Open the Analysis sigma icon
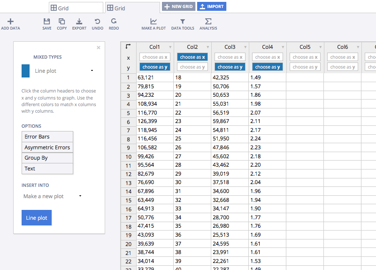The height and width of the screenshot is (270, 376). pos(208,21)
